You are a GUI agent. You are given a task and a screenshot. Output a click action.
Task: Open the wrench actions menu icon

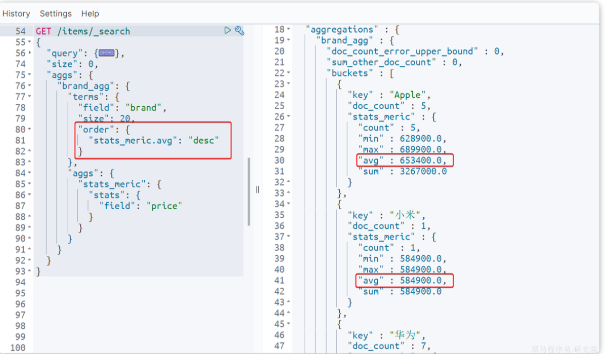point(240,31)
